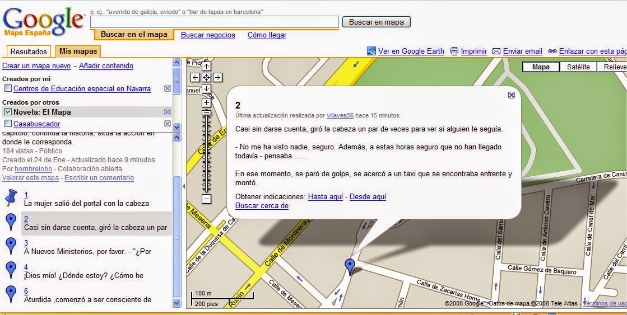Click the center recenter map control
This screenshot has height=315, width=627.
click(206, 77)
